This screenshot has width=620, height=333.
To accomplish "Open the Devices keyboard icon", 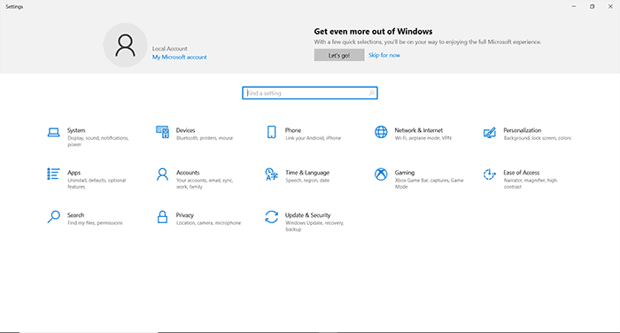I will [162, 132].
